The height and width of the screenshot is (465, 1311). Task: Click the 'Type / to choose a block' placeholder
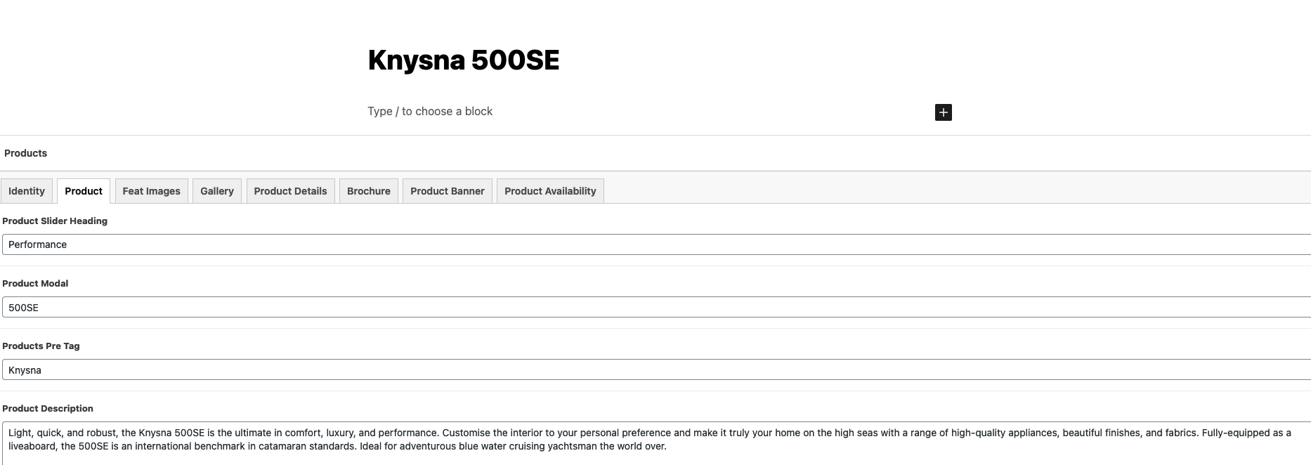430,111
